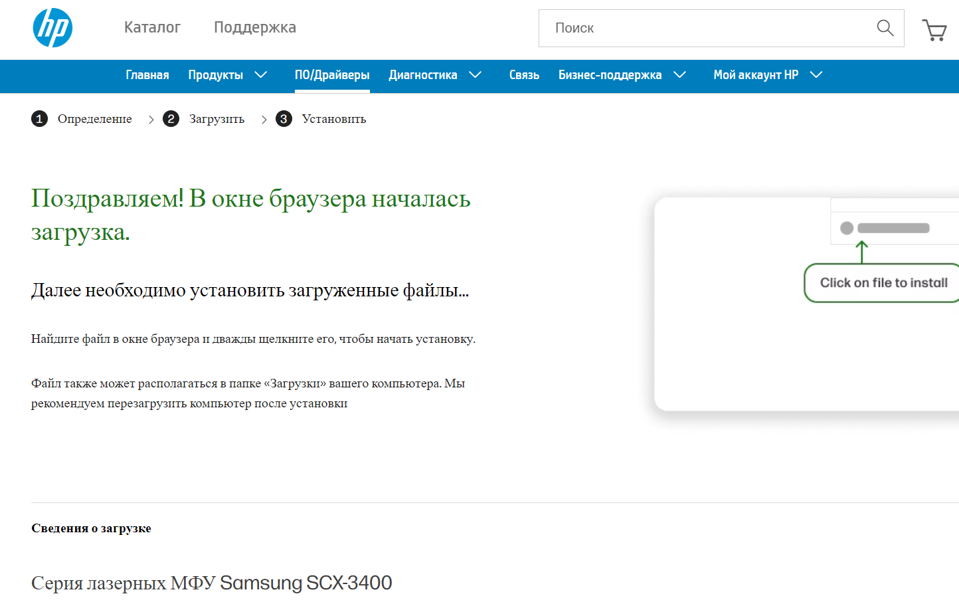This screenshot has height=614, width=959.
Task: Click the 'Поздравляем! В окне браузера' heading
Action: point(251,215)
